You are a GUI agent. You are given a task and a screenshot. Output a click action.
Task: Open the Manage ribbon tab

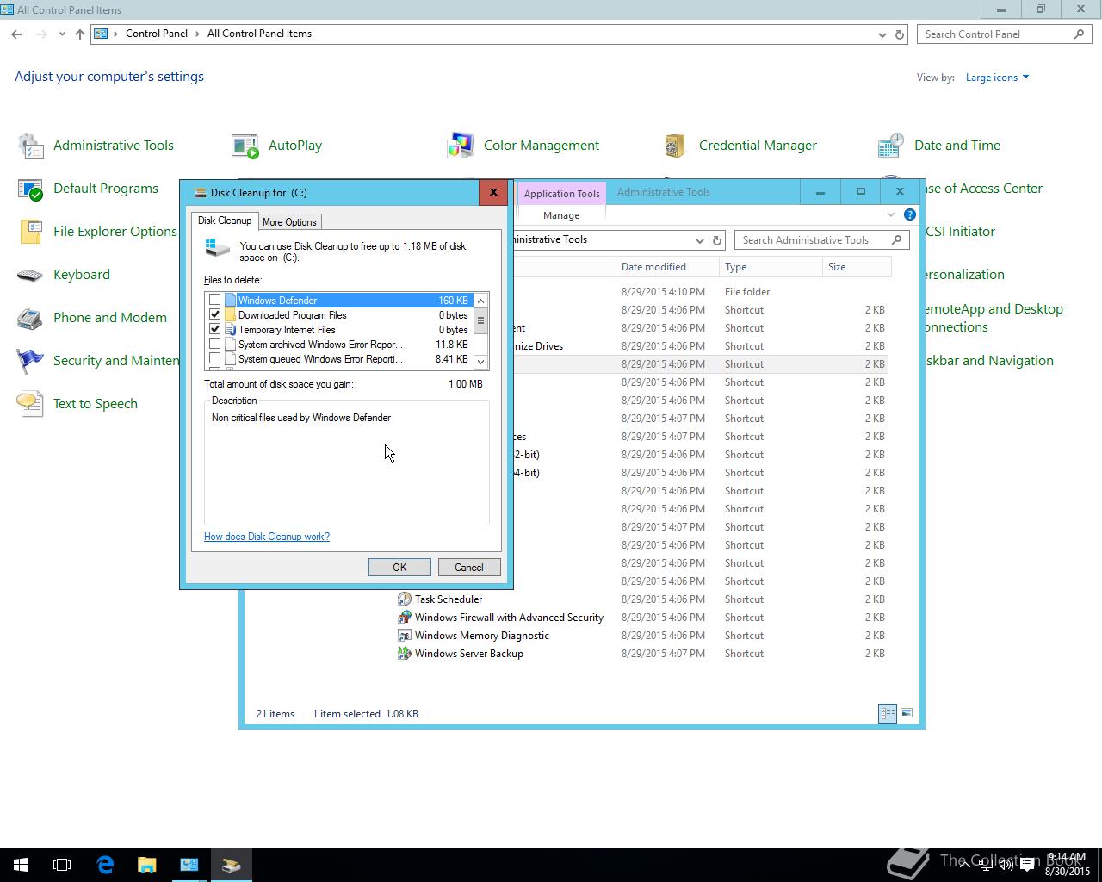(561, 215)
